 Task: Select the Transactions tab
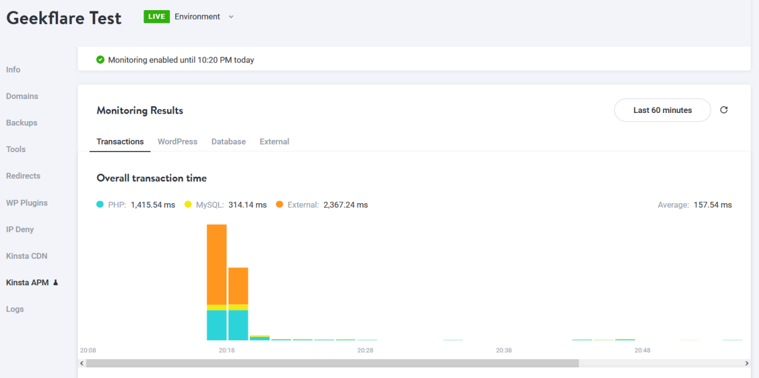(120, 141)
